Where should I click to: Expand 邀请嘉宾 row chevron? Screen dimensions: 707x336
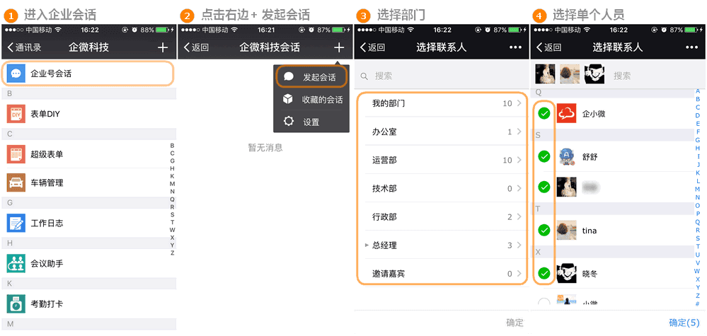[x=519, y=273]
